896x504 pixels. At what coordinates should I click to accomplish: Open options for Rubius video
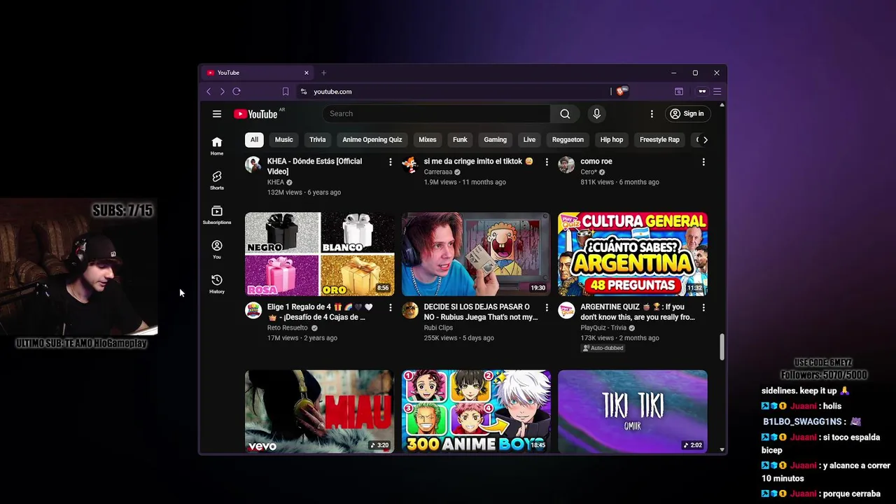547,307
